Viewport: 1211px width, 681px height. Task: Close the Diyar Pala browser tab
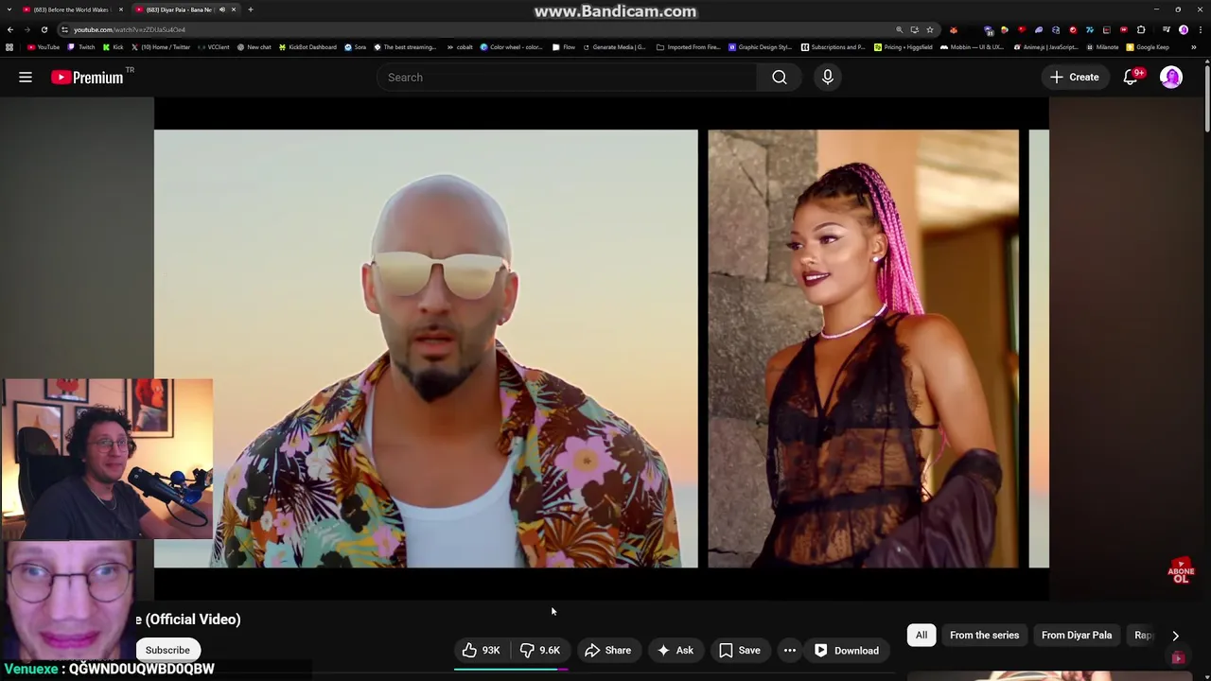(234, 9)
